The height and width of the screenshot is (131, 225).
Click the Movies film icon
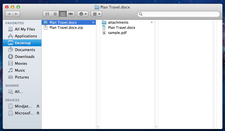[11, 63]
